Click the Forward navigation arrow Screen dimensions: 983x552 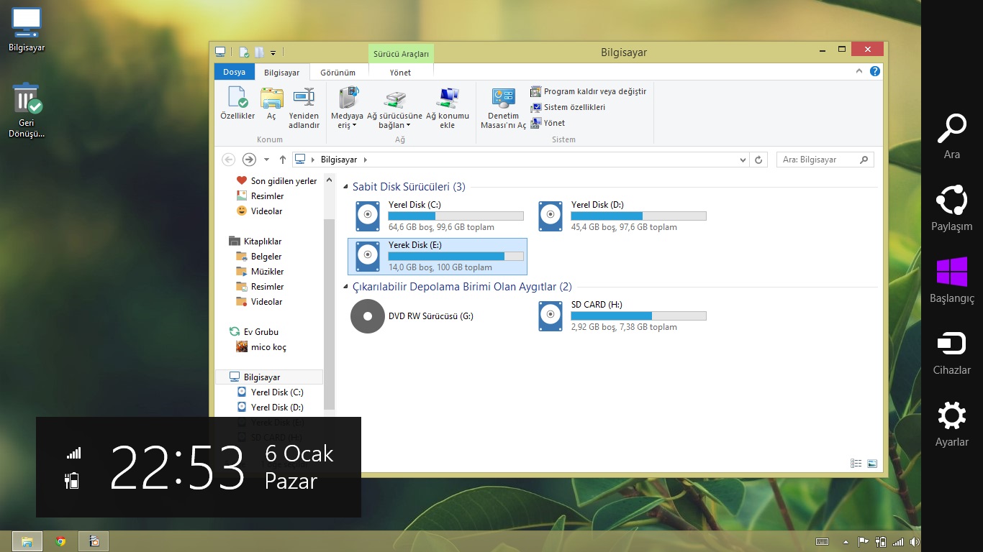tap(249, 160)
